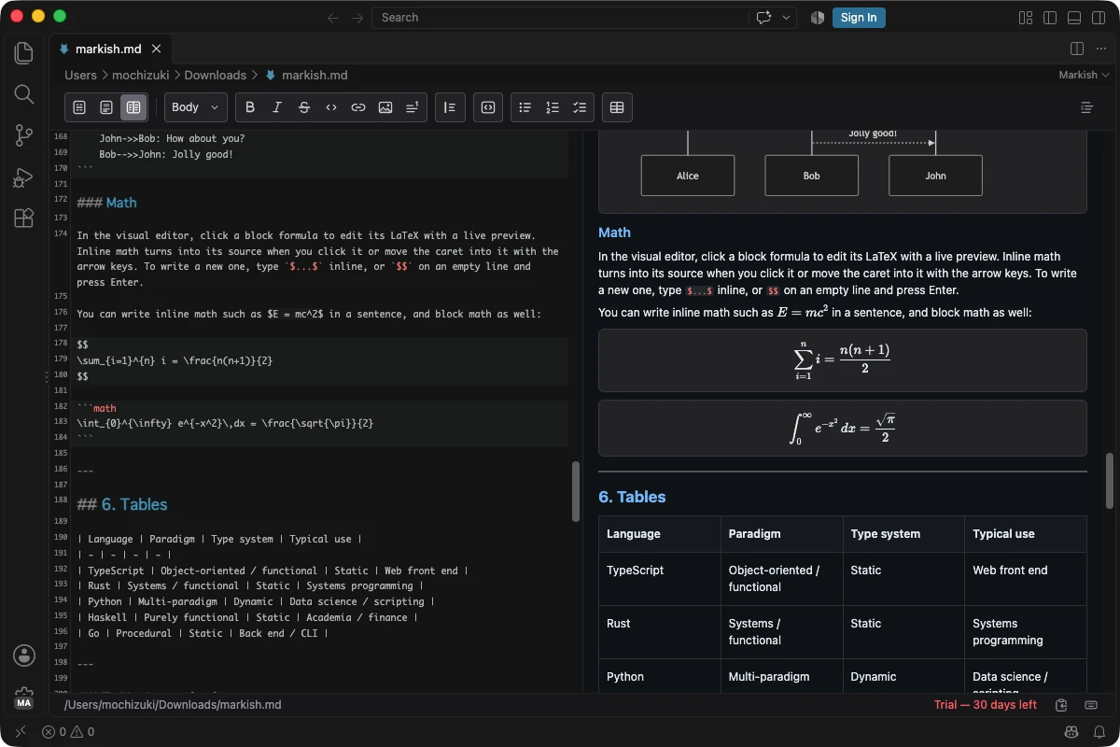Apply italic formatting
The height and width of the screenshot is (747, 1120).
[277, 107]
